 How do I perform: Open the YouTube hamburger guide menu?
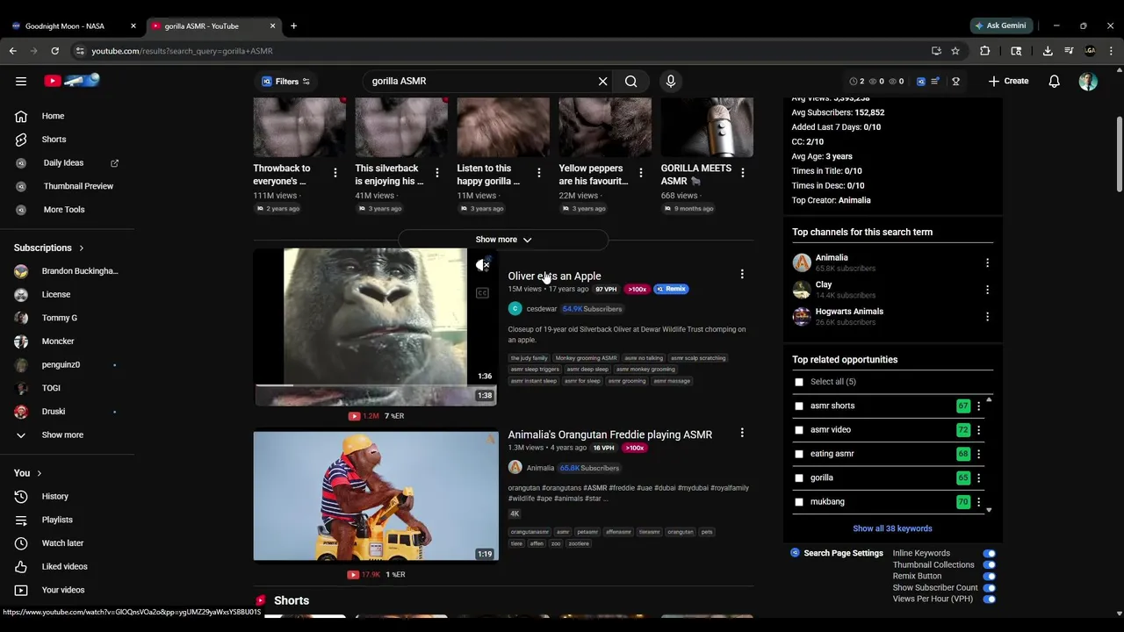21,81
